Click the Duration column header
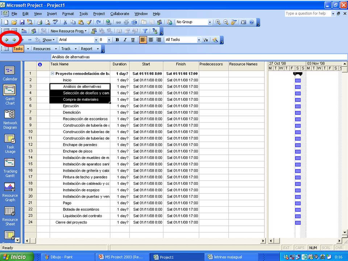348x261 pixels. 120,66
